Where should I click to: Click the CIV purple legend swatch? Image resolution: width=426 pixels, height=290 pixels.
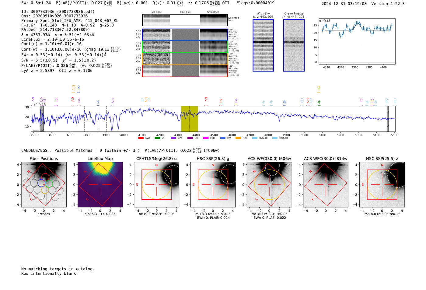pos(173,138)
